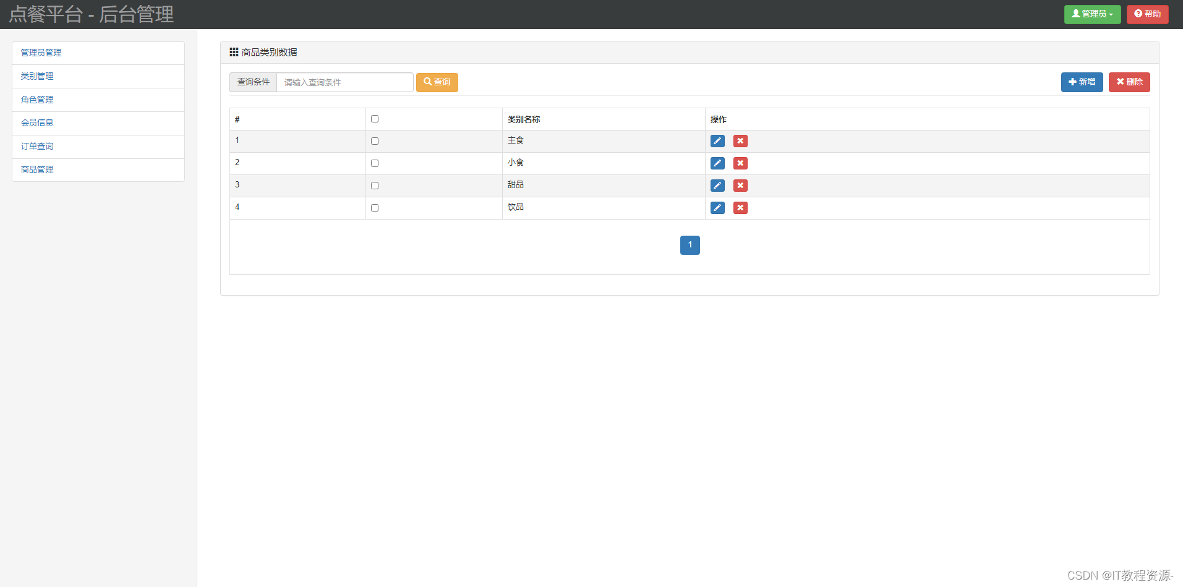Click the blue 新增 add button
The width and height of the screenshot is (1183, 587).
(1082, 82)
